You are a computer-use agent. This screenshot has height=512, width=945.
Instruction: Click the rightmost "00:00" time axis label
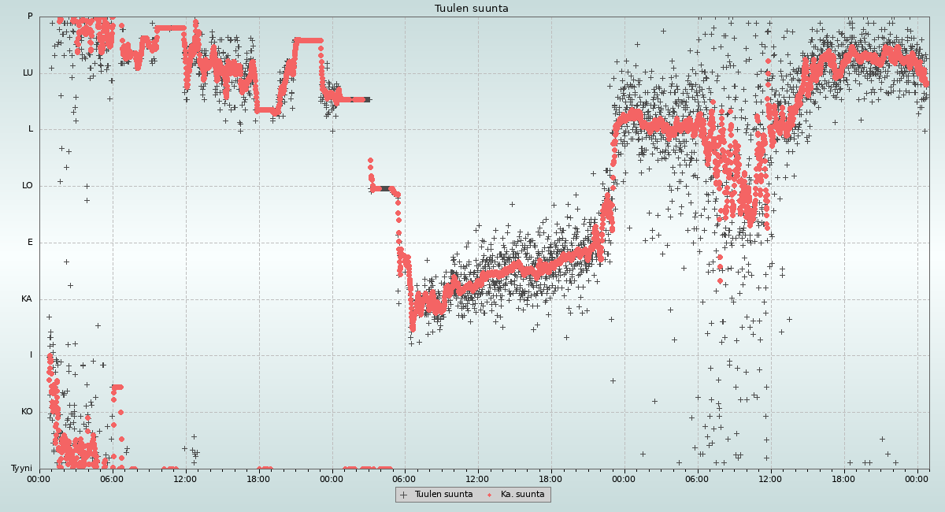pyautogui.click(x=917, y=478)
